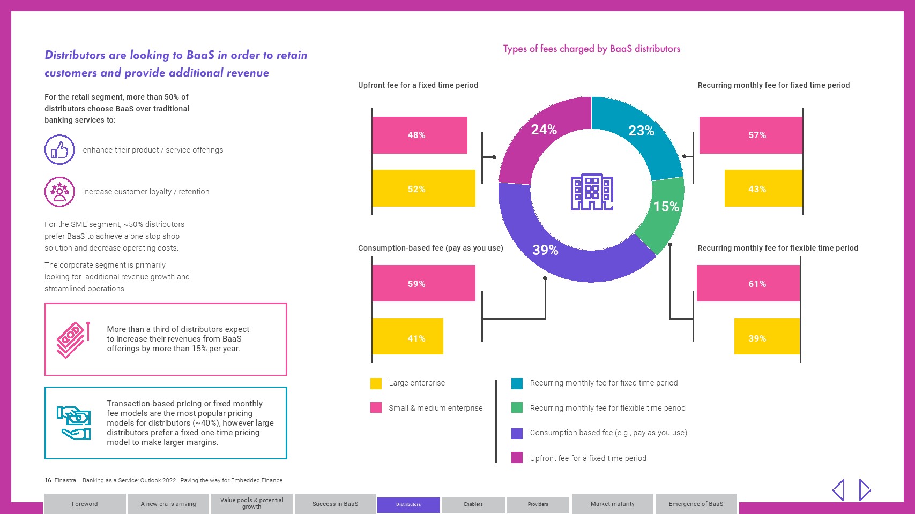Jump to the Emergence of BaaS tab

696,504
